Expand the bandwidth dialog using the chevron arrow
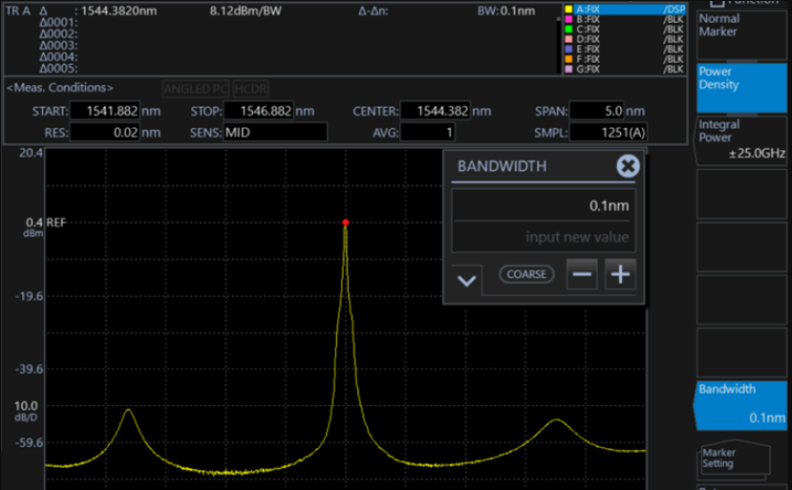This screenshot has width=792, height=490. point(467,280)
